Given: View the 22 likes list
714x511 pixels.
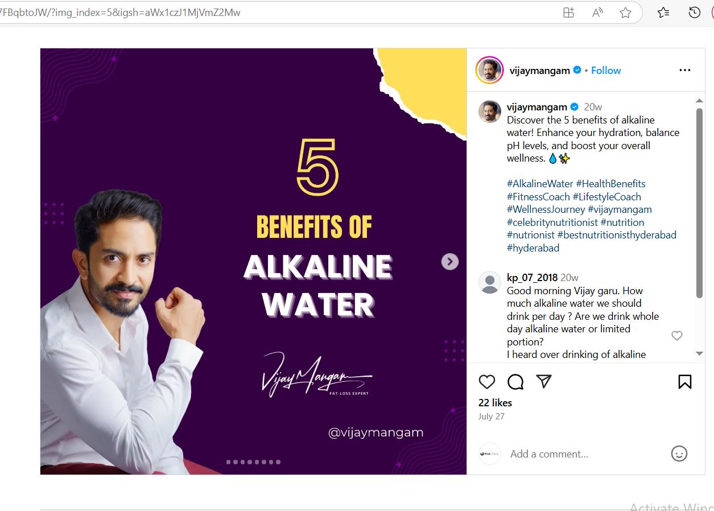Looking at the screenshot, I should [495, 403].
